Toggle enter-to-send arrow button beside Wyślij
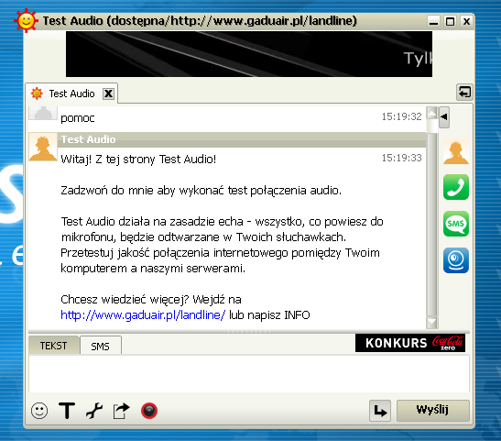This screenshot has width=501, height=441. click(x=380, y=411)
